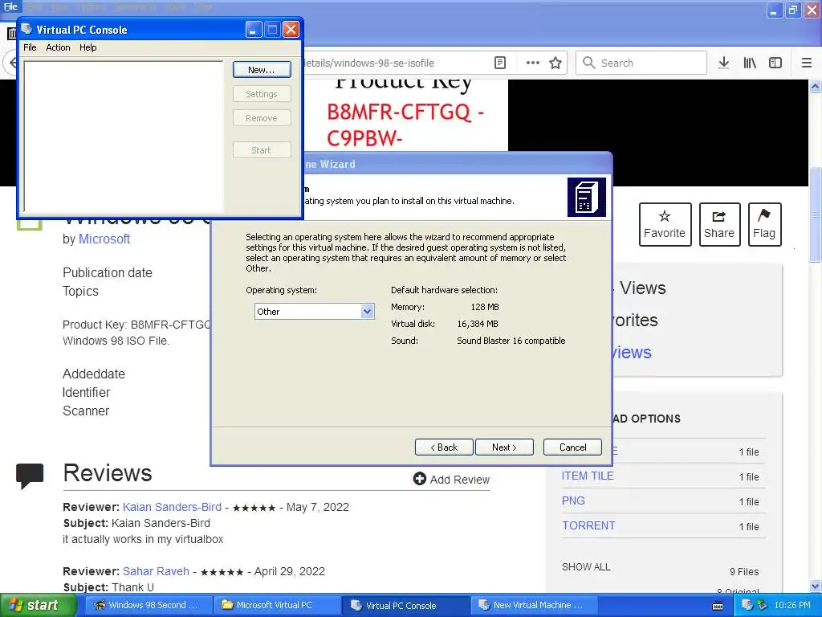
Task: Click the reviews speech bubble icon
Action: 30,476
